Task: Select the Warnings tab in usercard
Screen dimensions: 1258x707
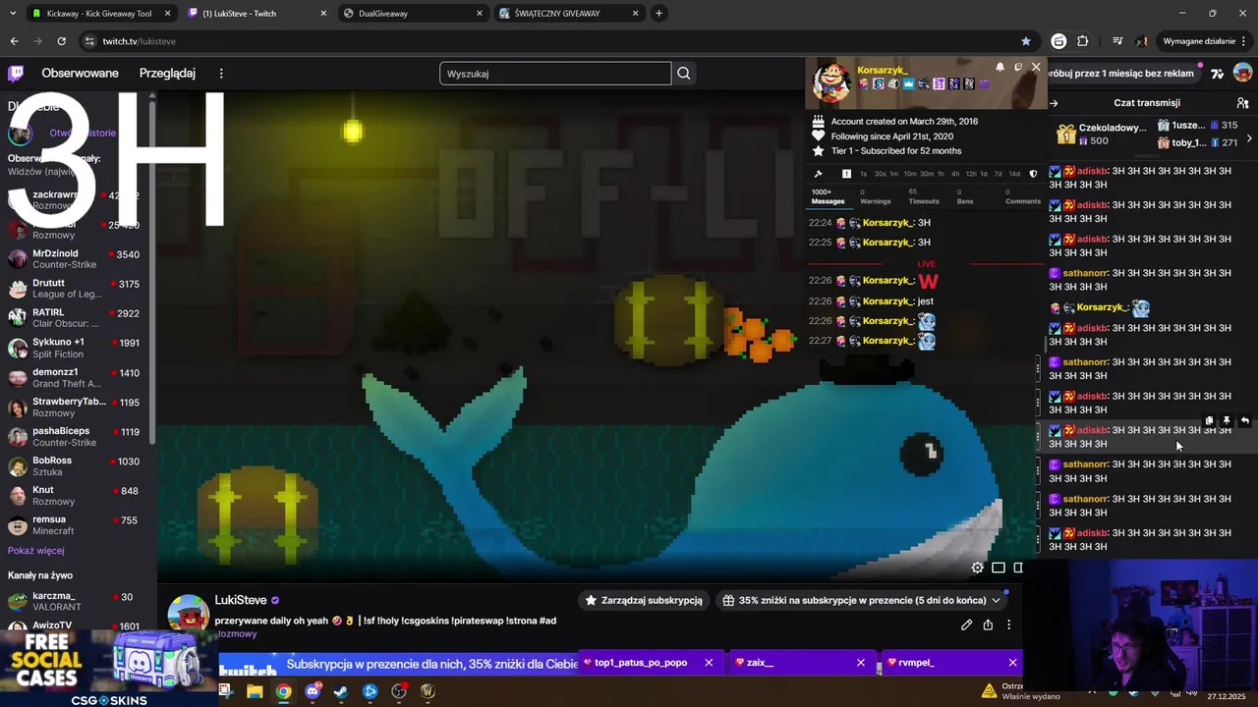Action: pyautogui.click(x=875, y=197)
